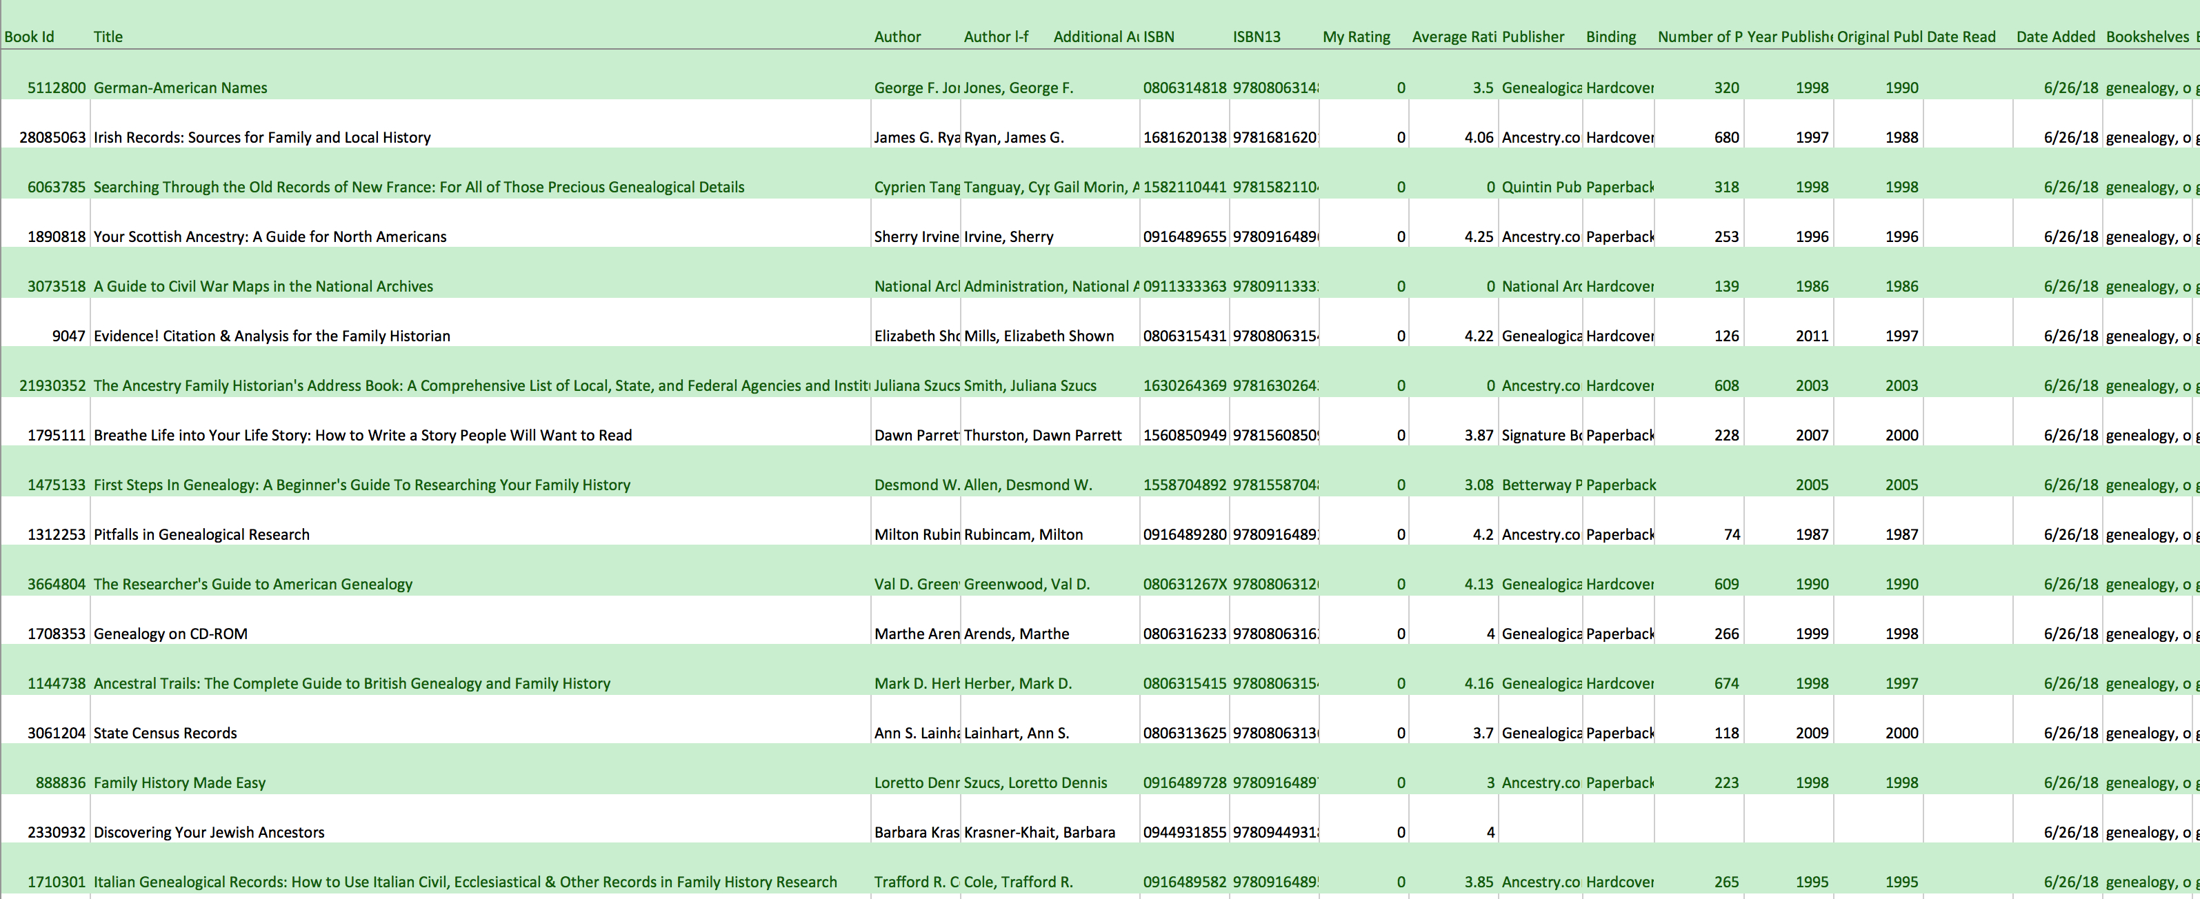Click the Hardcover binding cell for German-American Names
Viewport: 2200px width, 899px height.
[1619, 87]
